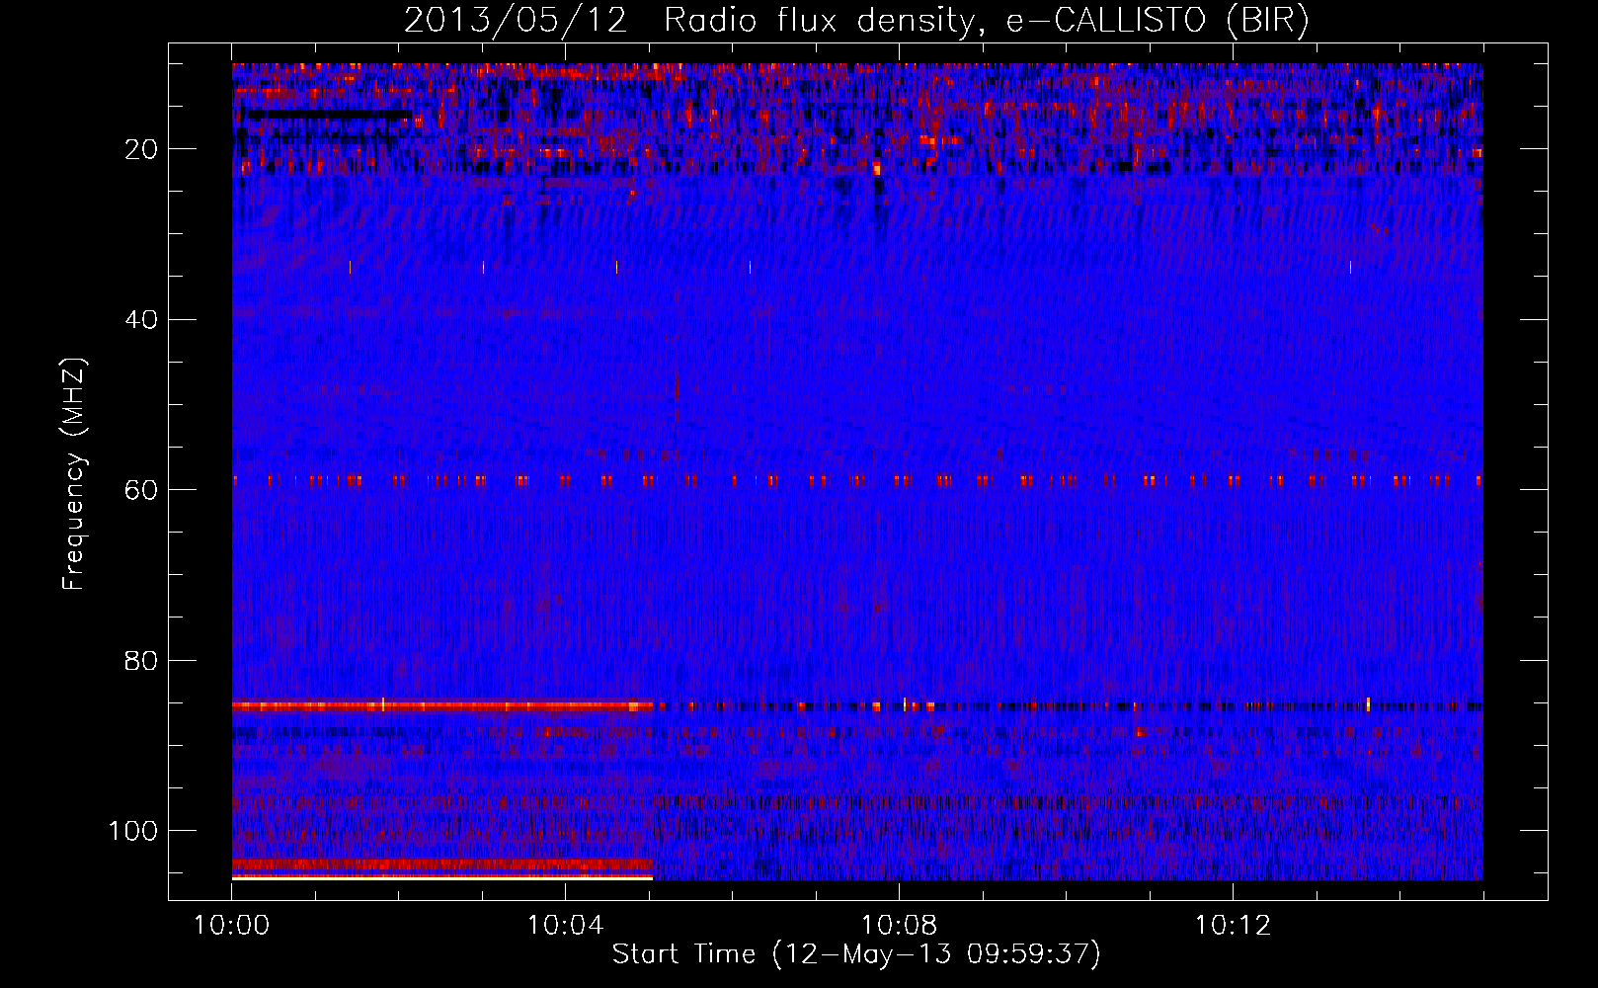
Task: Click the black horizontal bar near 16 MHz
Action: pos(328,116)
